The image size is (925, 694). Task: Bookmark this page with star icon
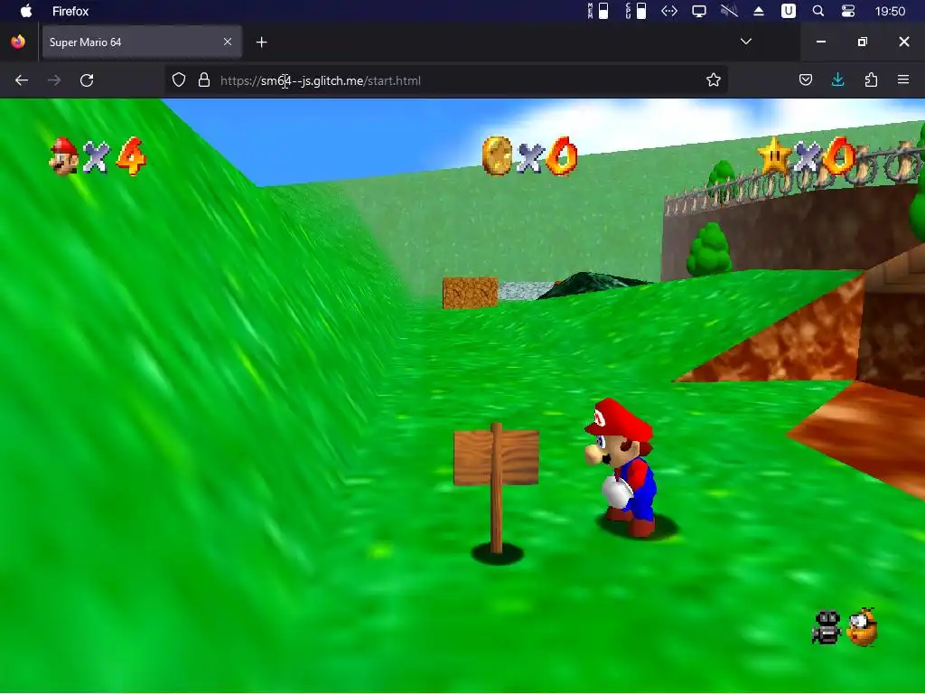coord(714,80)
